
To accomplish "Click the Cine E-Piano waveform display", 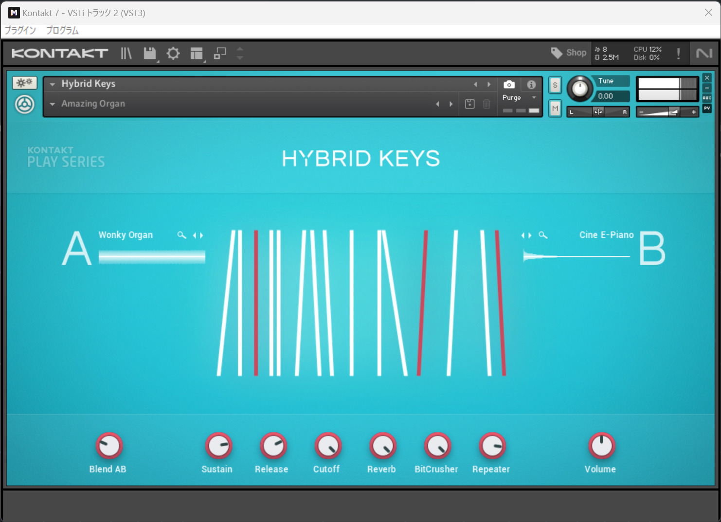I will (577, 256).
